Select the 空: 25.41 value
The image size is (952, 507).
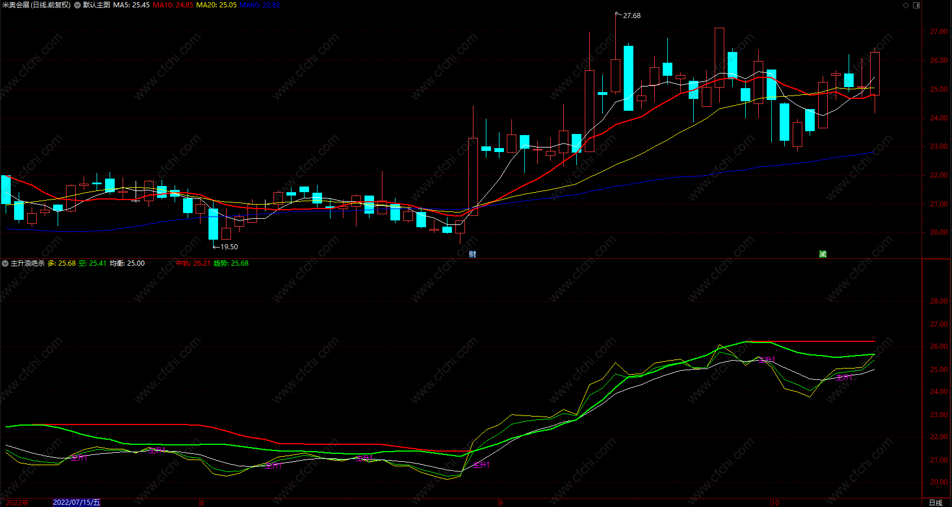pos(93,263)
